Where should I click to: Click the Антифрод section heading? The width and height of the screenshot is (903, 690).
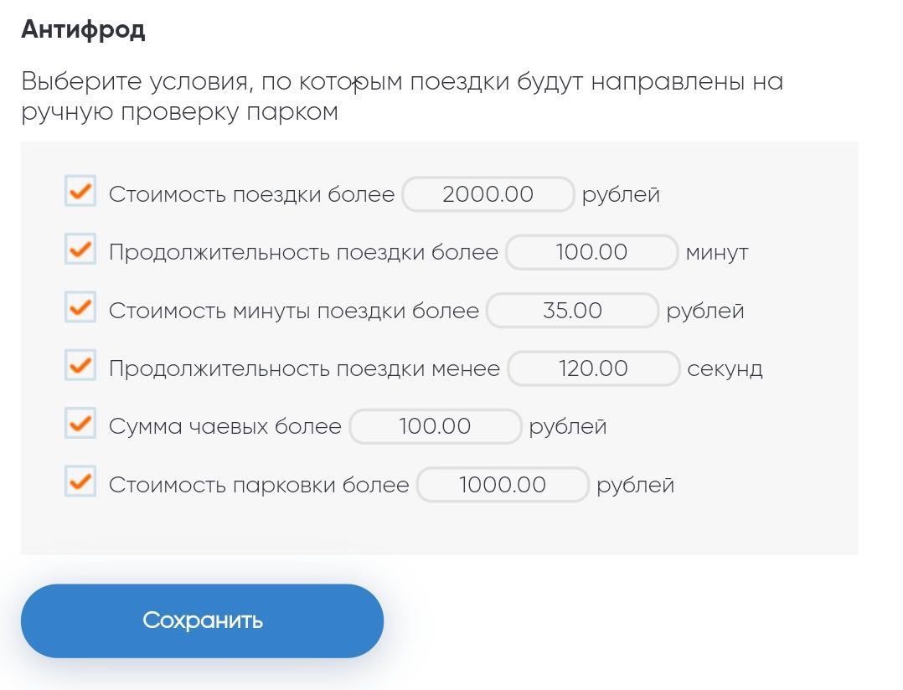pyautogui.click(x=83, y=30)
